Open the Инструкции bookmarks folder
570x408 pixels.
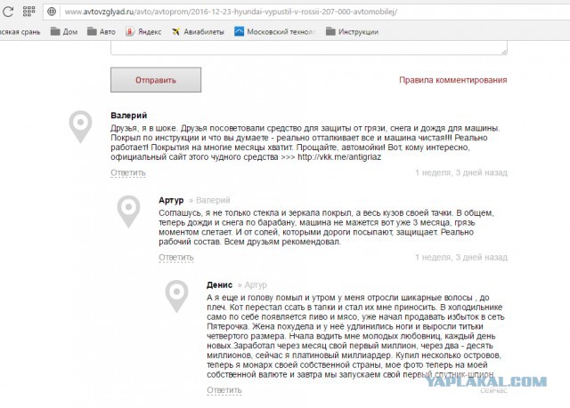pyautogui.click(x=353, y=31)
